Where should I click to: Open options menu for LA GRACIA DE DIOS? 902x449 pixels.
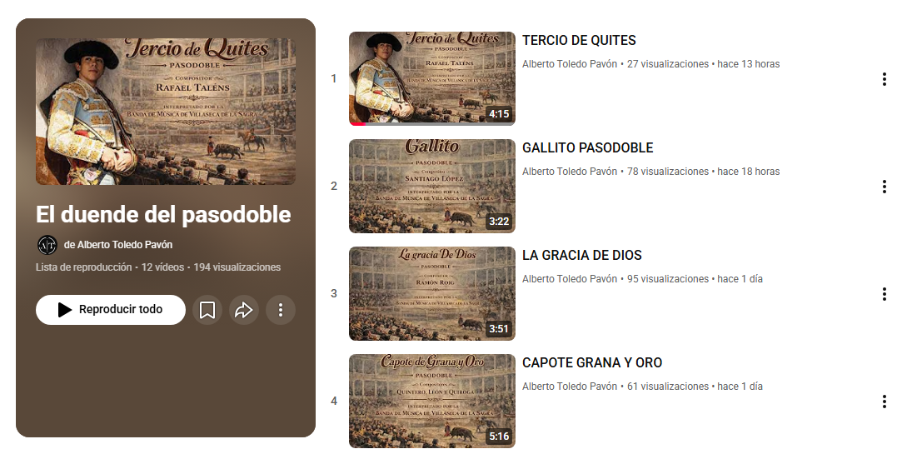click(x=885, y=293)
